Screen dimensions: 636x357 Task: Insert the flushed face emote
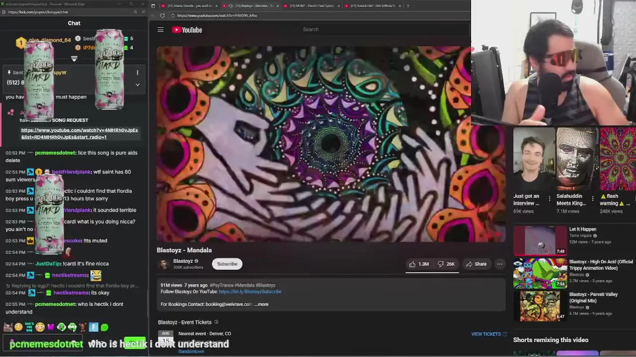pyautogui.click(x=40, y=327)
